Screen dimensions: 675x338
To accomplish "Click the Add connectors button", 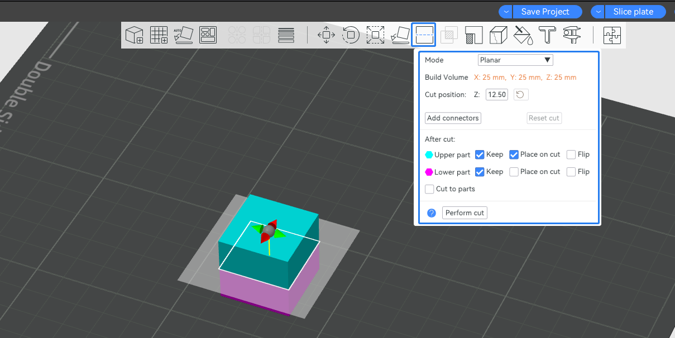I will point(453,118).
